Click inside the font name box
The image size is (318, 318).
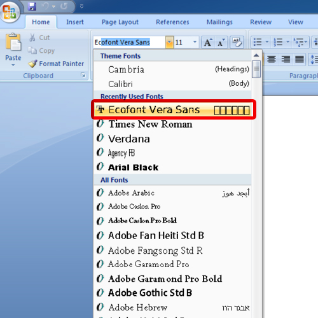click(x=129, y=42)
